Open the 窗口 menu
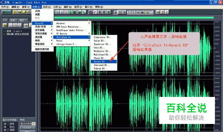 [89, 7]
